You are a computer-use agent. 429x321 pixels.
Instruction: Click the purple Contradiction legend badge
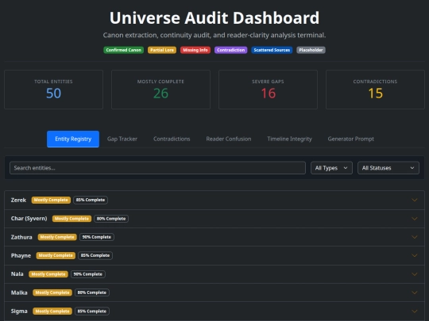pos(230,50)
